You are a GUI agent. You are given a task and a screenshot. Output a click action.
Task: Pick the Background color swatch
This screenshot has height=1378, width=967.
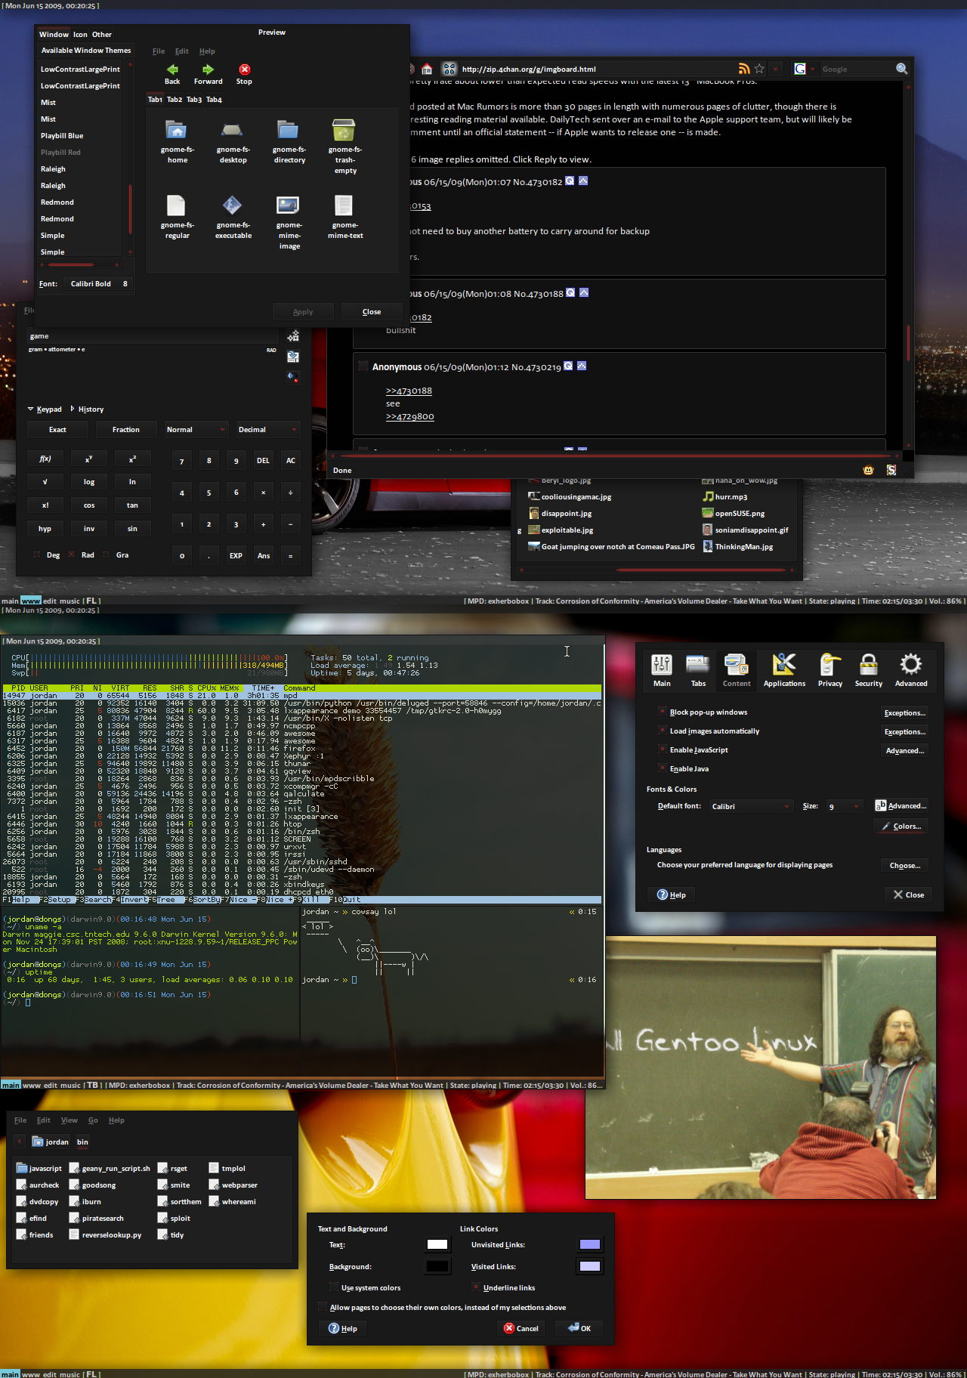click(437, 1266)
